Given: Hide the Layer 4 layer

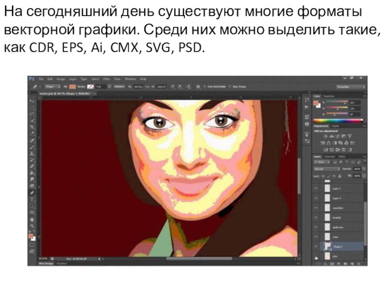Looking at the screenshot, I should click(x=316, y=198).
